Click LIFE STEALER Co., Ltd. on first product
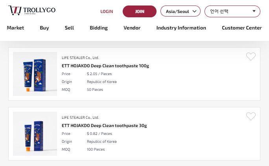 pos(80,57)
